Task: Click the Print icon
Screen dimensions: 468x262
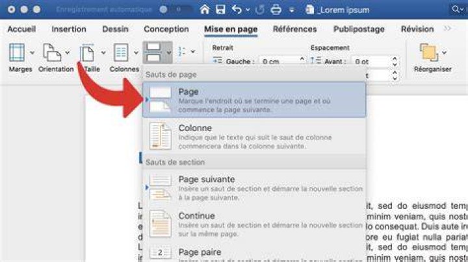Action: [x=276, y=10]
